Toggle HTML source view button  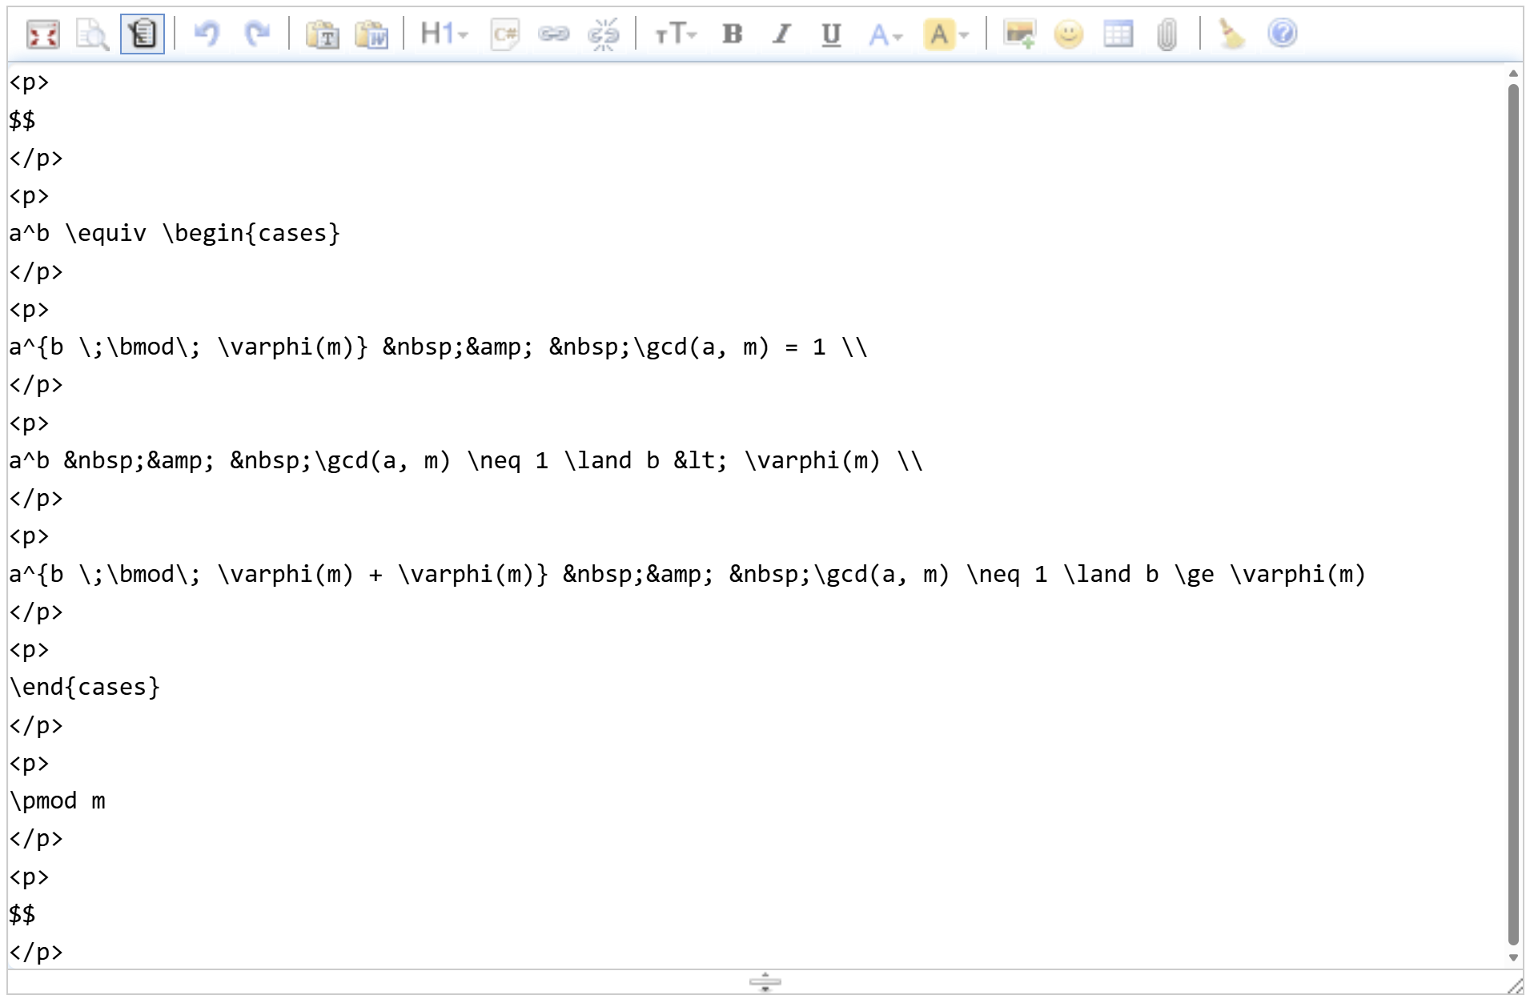(143, 34)
